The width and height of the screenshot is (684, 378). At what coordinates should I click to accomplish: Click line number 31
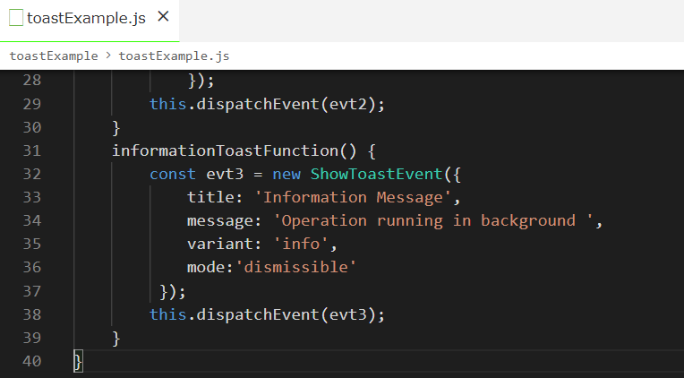pos(32,150)
